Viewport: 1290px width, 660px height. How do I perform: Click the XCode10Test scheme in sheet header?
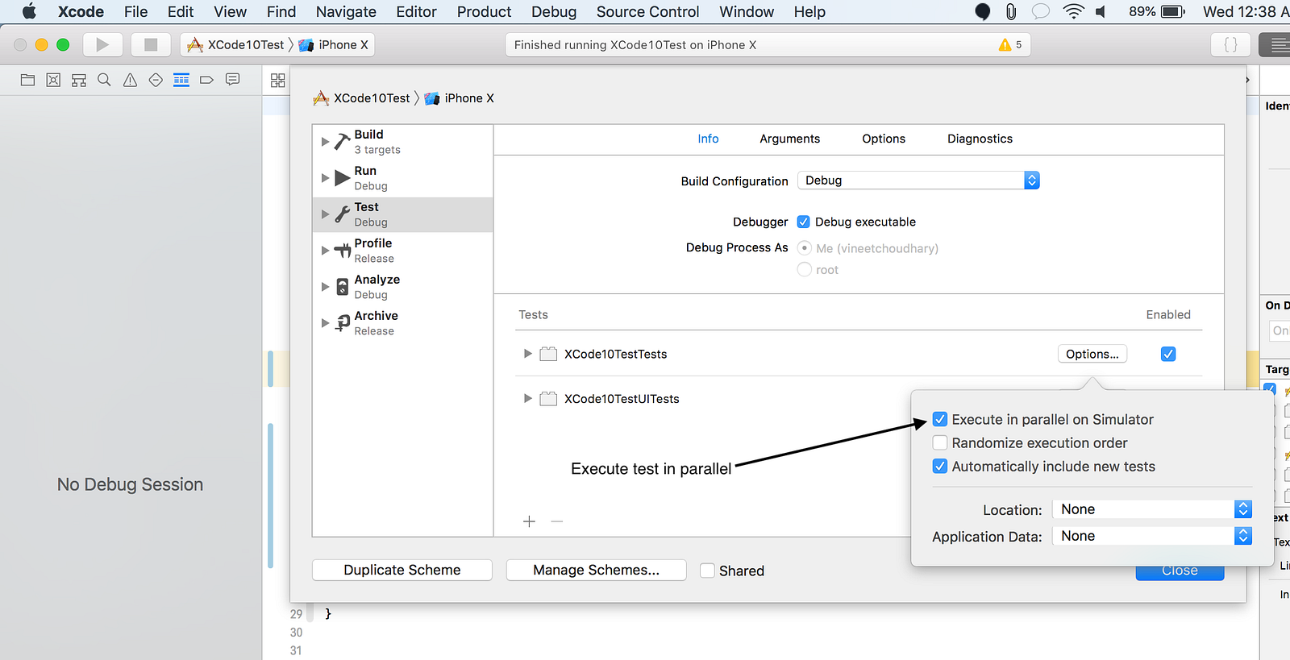click(x=362, y=98)
